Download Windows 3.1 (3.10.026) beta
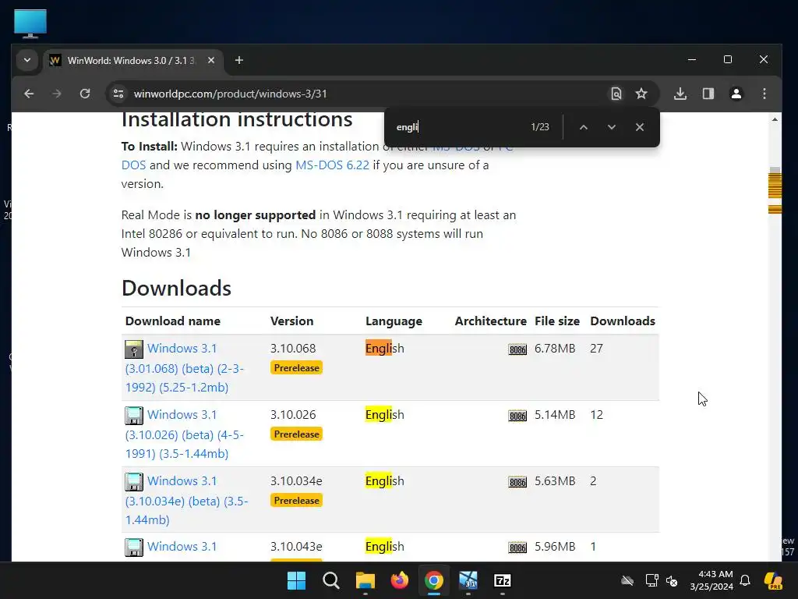Image resolution: width=798 pixels, height=599 pixels. (x=184, y=434)
